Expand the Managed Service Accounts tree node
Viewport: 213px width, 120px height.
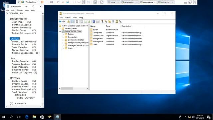[x=63, y=46]
